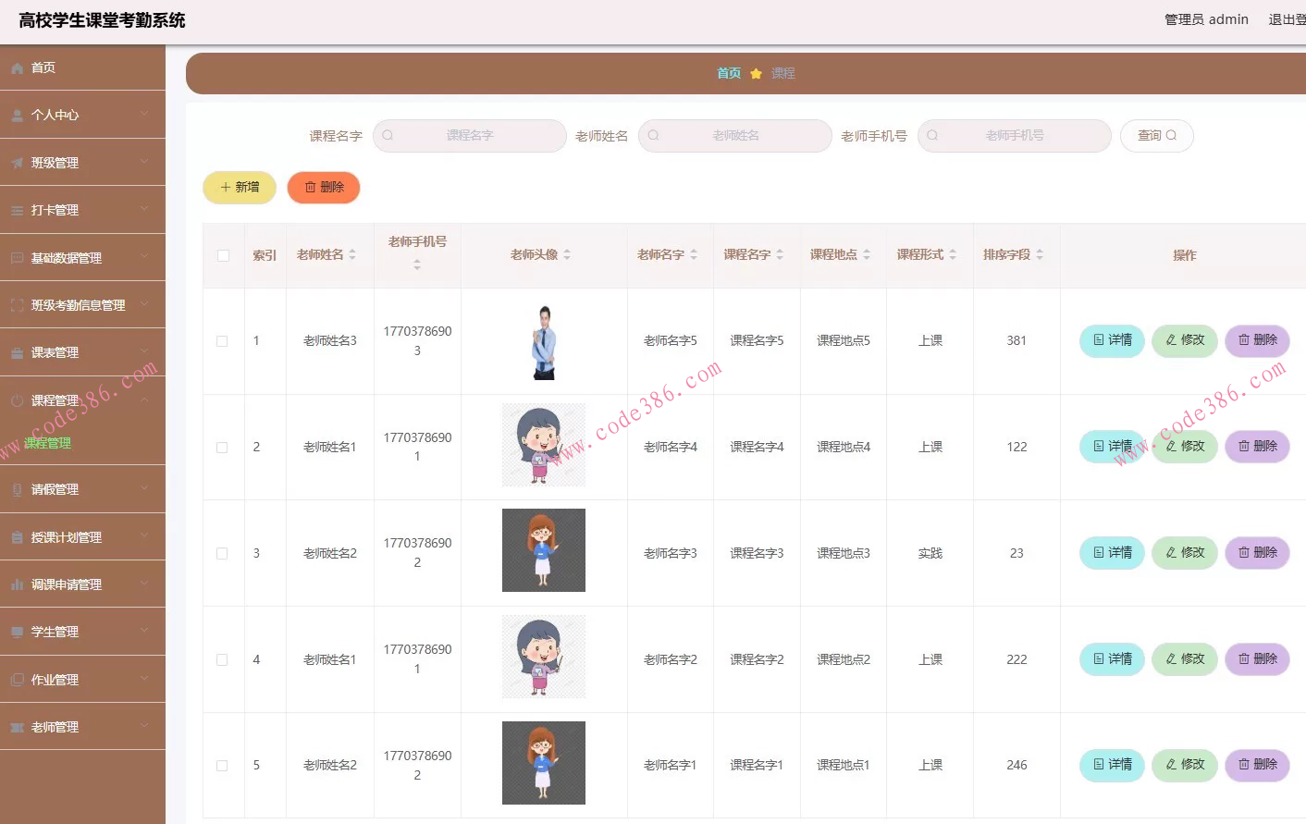Viewport: 1306px width, 824px height.
Task: Click the 课表管理 sidebar icon
Action: click(17, 351)
